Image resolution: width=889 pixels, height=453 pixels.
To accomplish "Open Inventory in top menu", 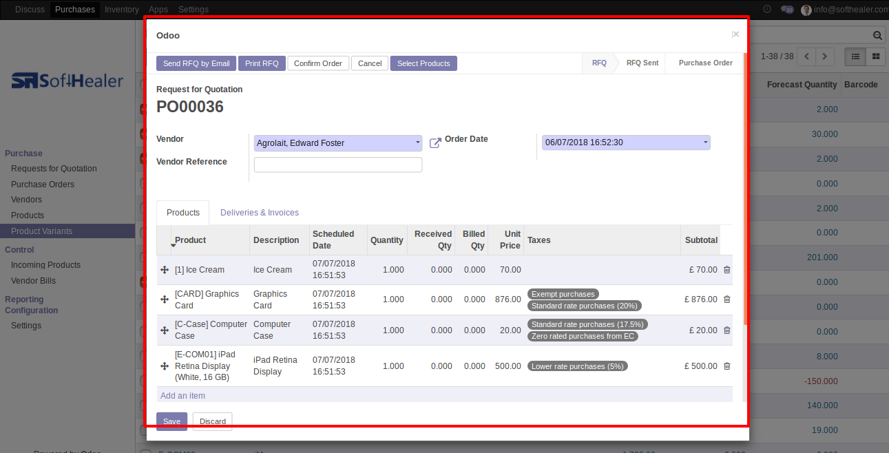I will click(x=122, y=10).
